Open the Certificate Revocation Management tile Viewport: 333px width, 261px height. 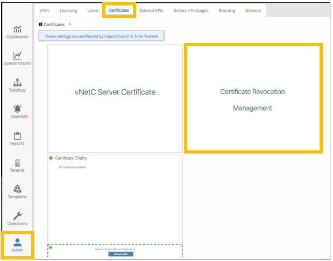click(x=253, y=99)
